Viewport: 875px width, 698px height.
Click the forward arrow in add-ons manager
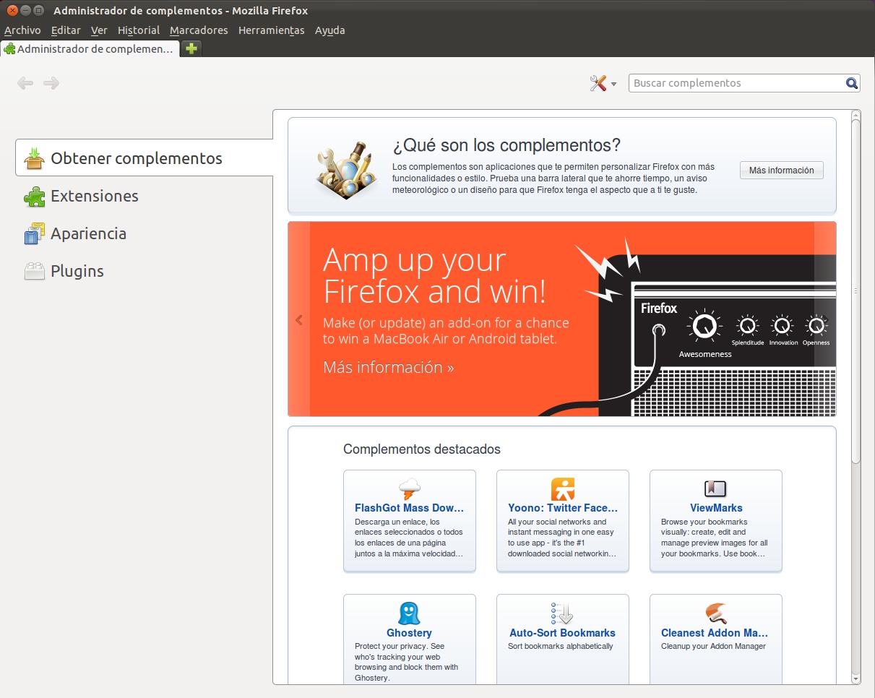pyautogui.click(x=51, y=83)
